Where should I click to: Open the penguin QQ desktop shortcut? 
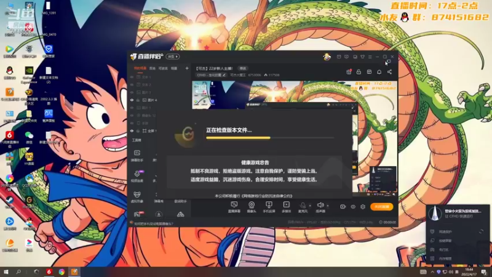coord(9,72)
